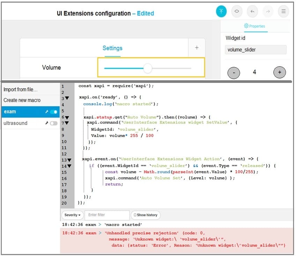This screenshot has width=296, height=256.
Task: Click the undo arrow icon
Action: click(252, 11)
